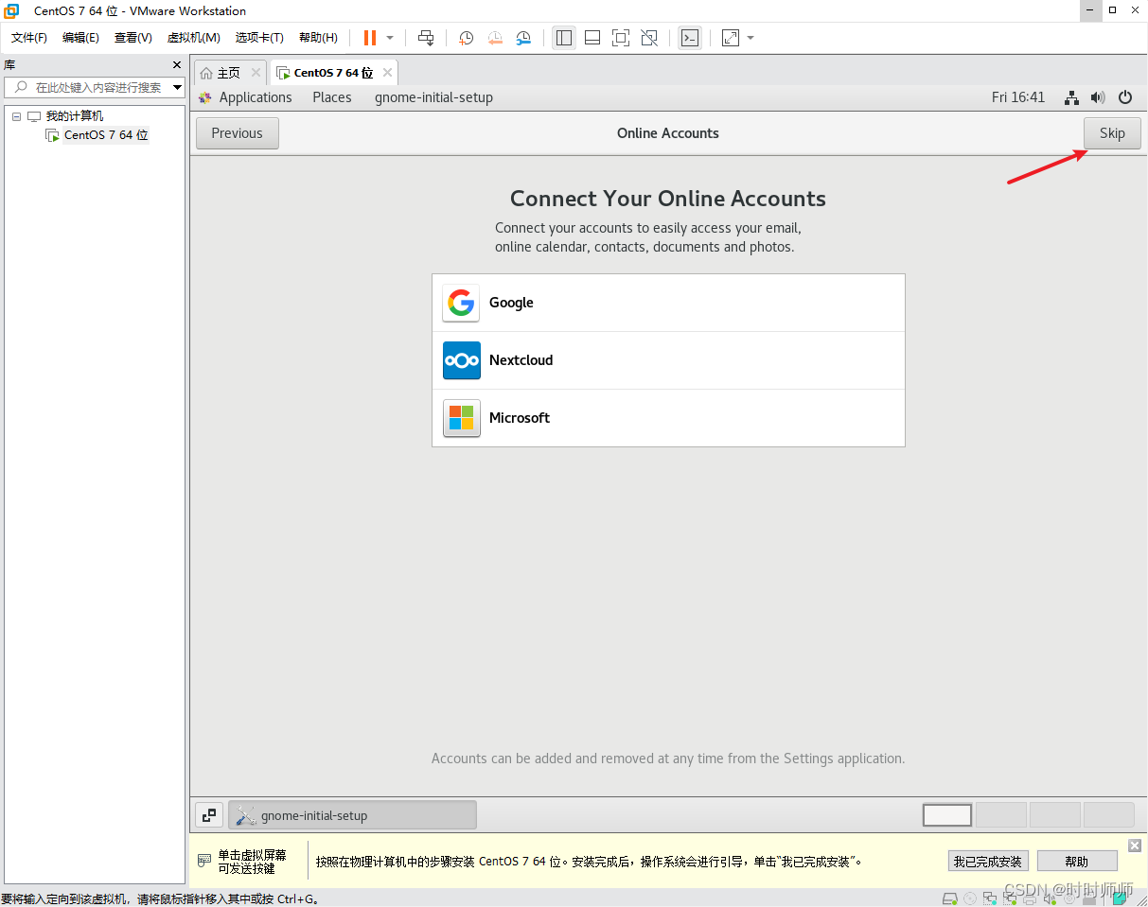Switch to the first workspace thumbnail
This screenshot has width=1148, height=907.
tap(947, 814)
